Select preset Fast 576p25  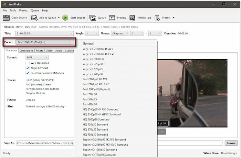click(90, 99)
